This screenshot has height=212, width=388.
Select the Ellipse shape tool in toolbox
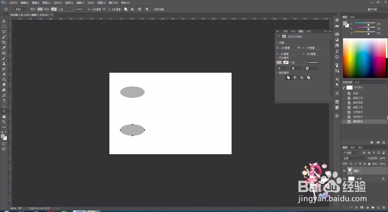pos(4,111)
